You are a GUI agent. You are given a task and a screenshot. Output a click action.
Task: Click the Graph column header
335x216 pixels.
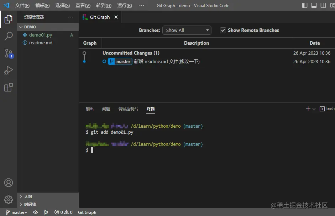point(90,43)
